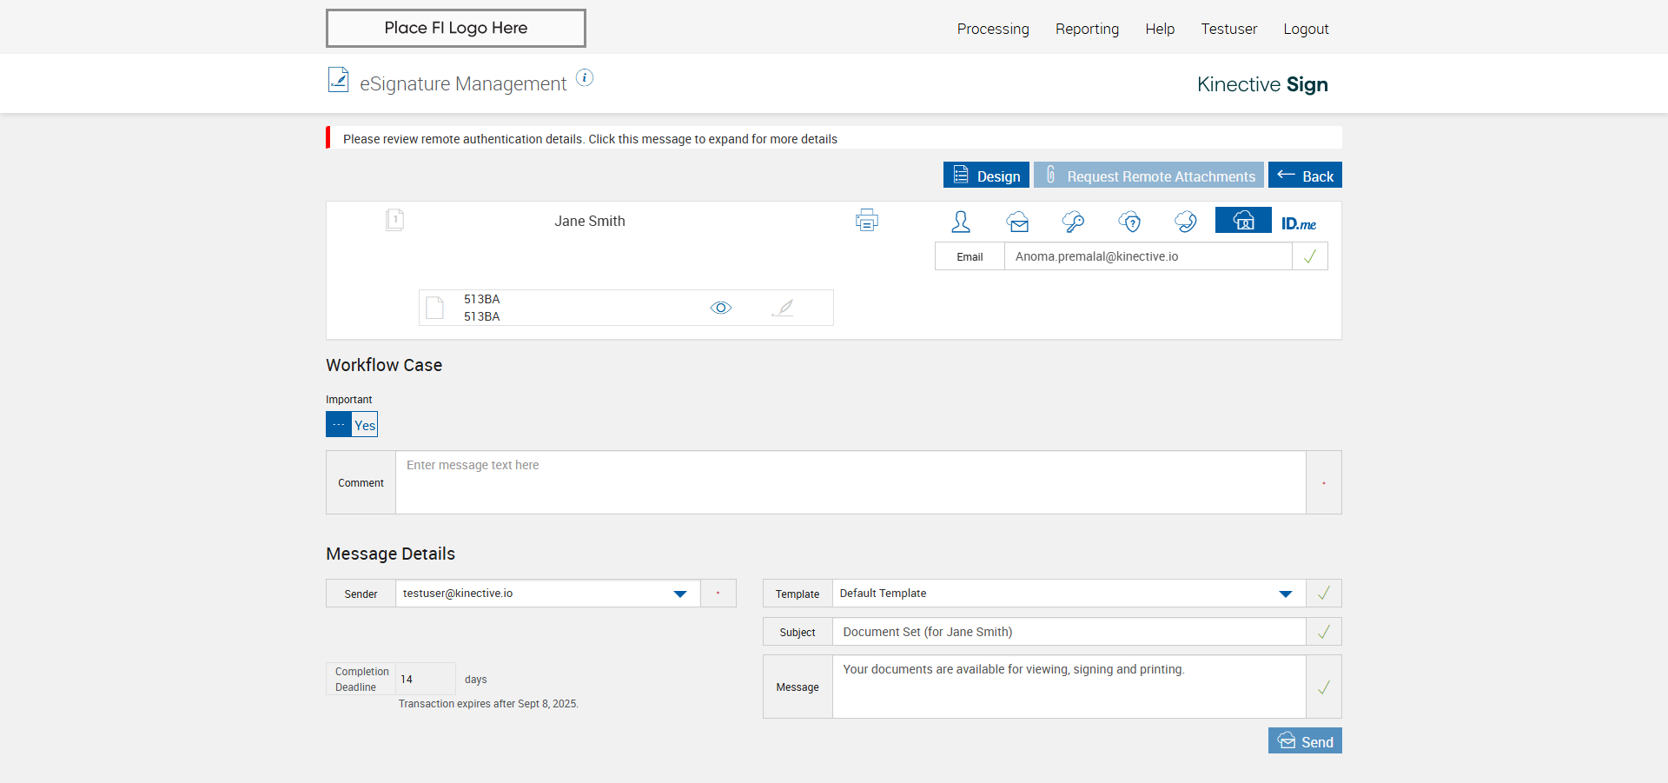1668x783 pixels.
Task: Open the Reporting menu
Action: pyautogui.click(x=1087, y=29)
